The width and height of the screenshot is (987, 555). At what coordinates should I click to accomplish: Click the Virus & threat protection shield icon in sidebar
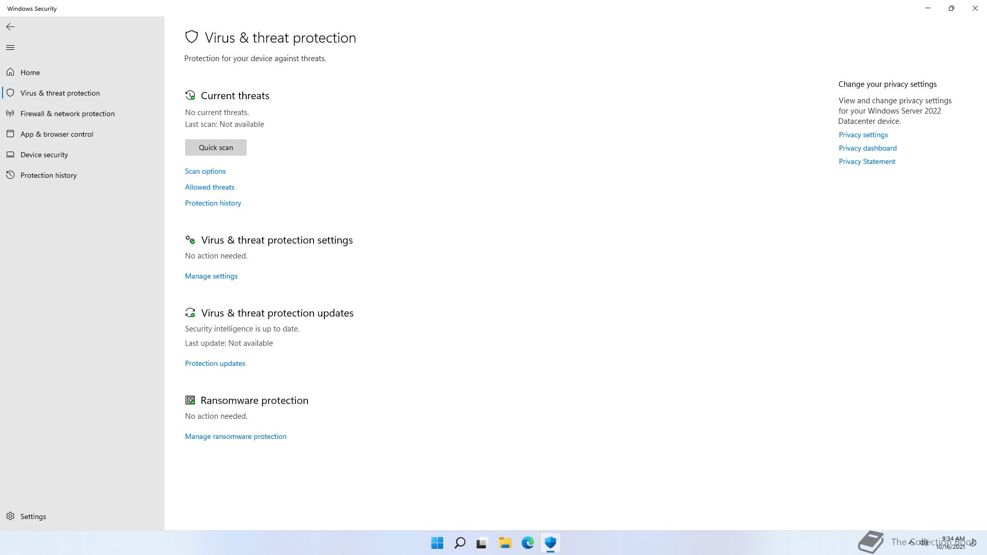click(x=10, y=92)
